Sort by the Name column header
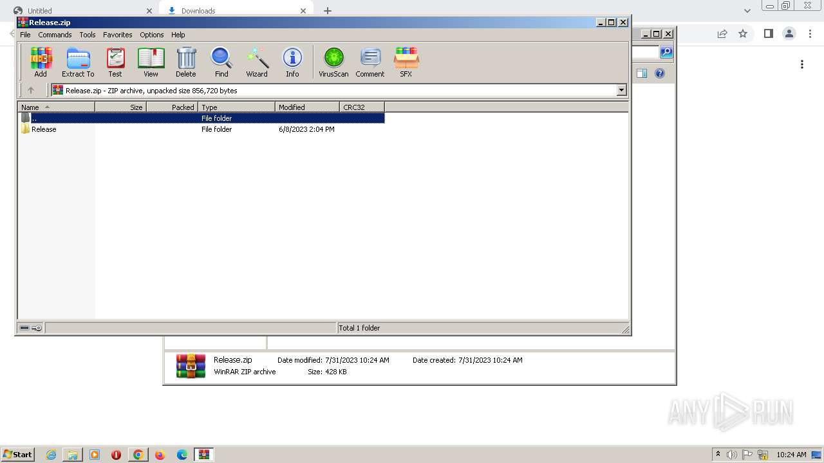Image resolution: width=824 pixels, height=463 pixels. click(x=56, y=107)
